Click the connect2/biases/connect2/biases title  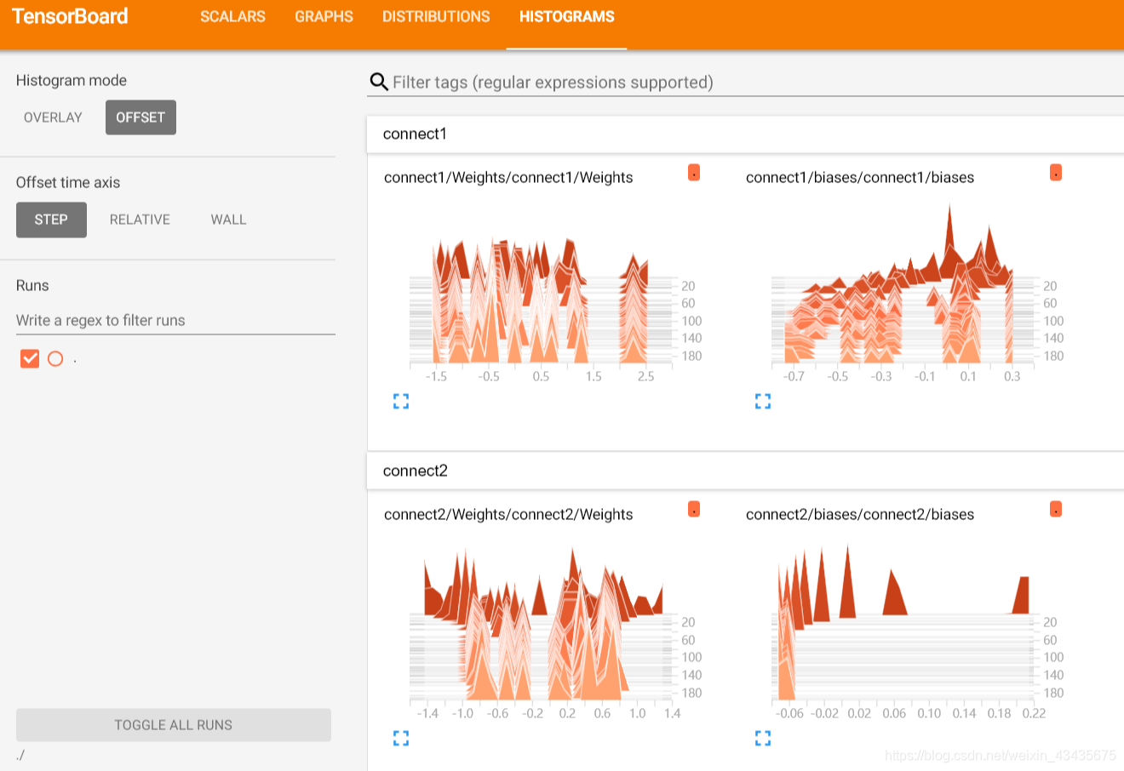(x=860, y=514)
